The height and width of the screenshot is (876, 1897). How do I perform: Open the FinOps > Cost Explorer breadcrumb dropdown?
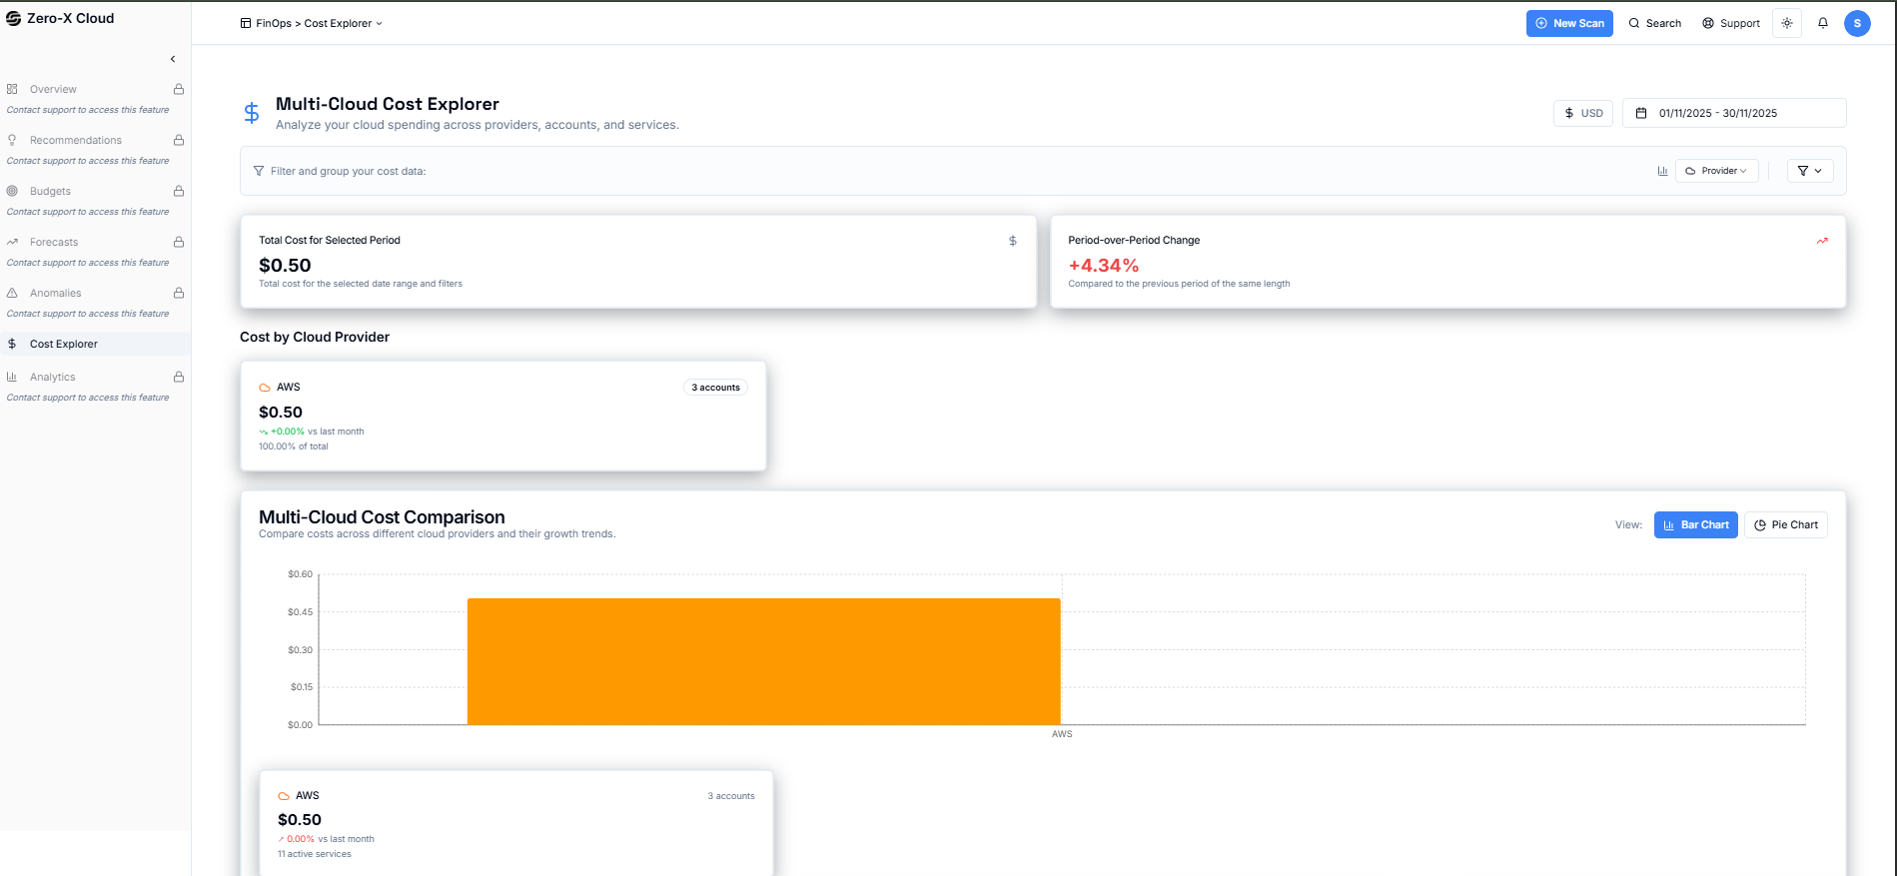click(319, 23)
